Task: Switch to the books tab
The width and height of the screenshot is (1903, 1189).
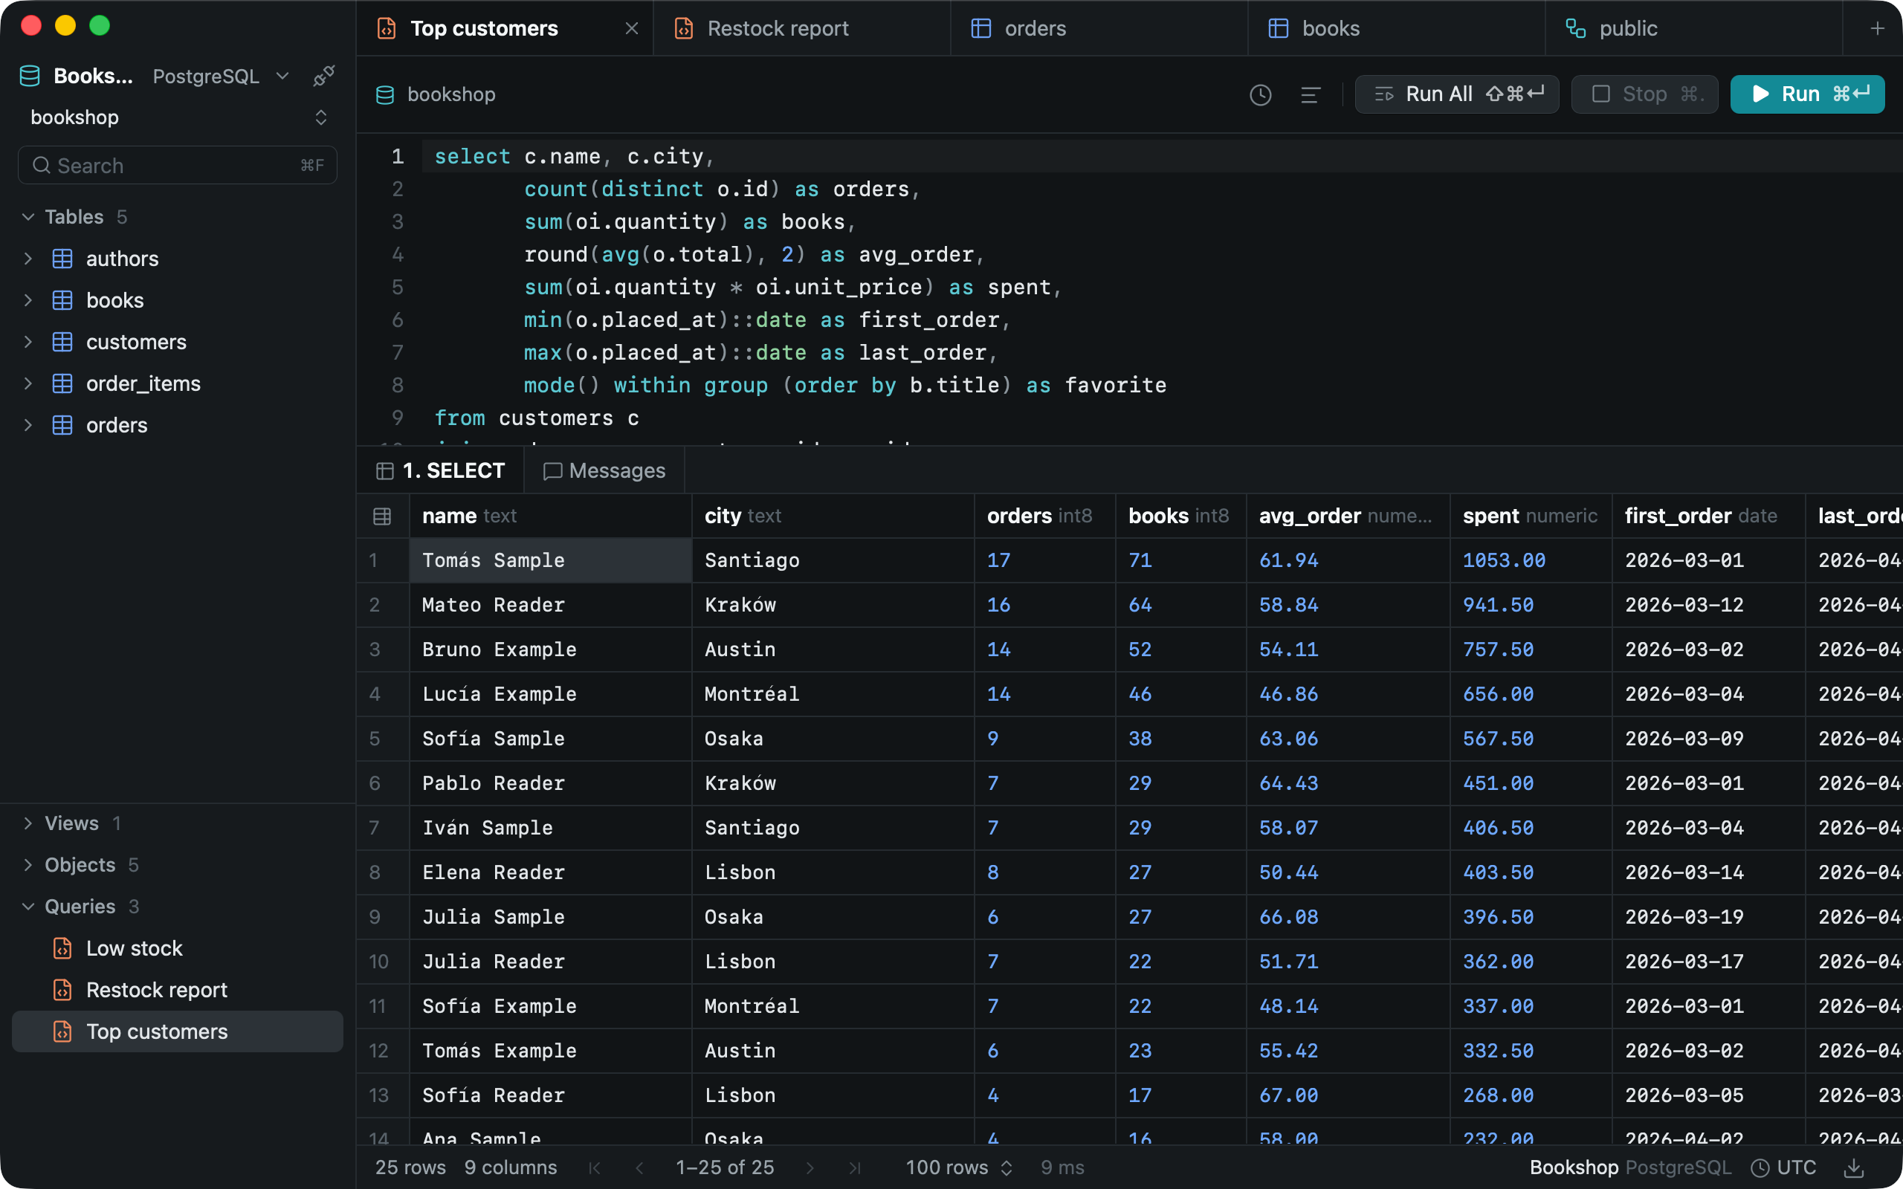Action: [x=1396, y=28]
